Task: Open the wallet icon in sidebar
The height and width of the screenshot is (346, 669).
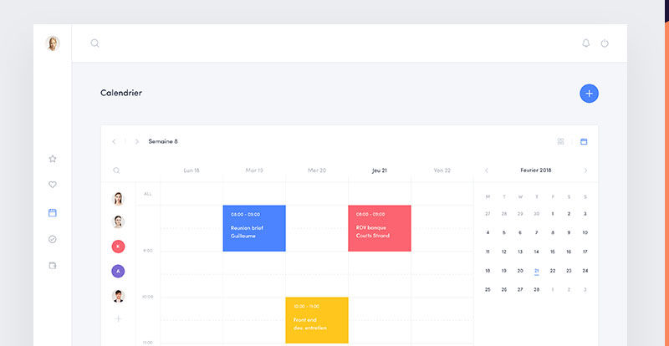Action: [53, 266]
